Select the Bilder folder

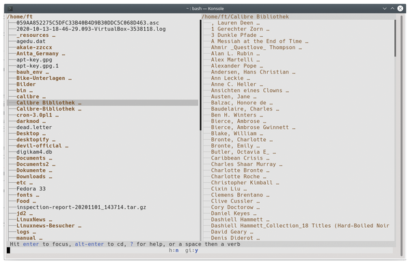[26, 85]
